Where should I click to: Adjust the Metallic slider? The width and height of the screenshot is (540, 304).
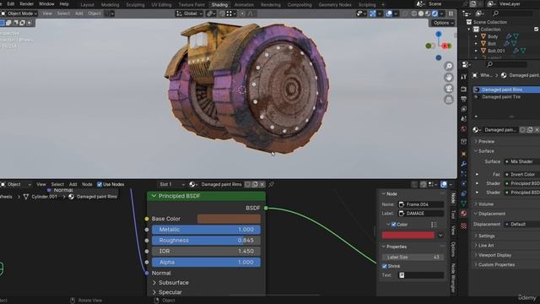tap(206, 230)
